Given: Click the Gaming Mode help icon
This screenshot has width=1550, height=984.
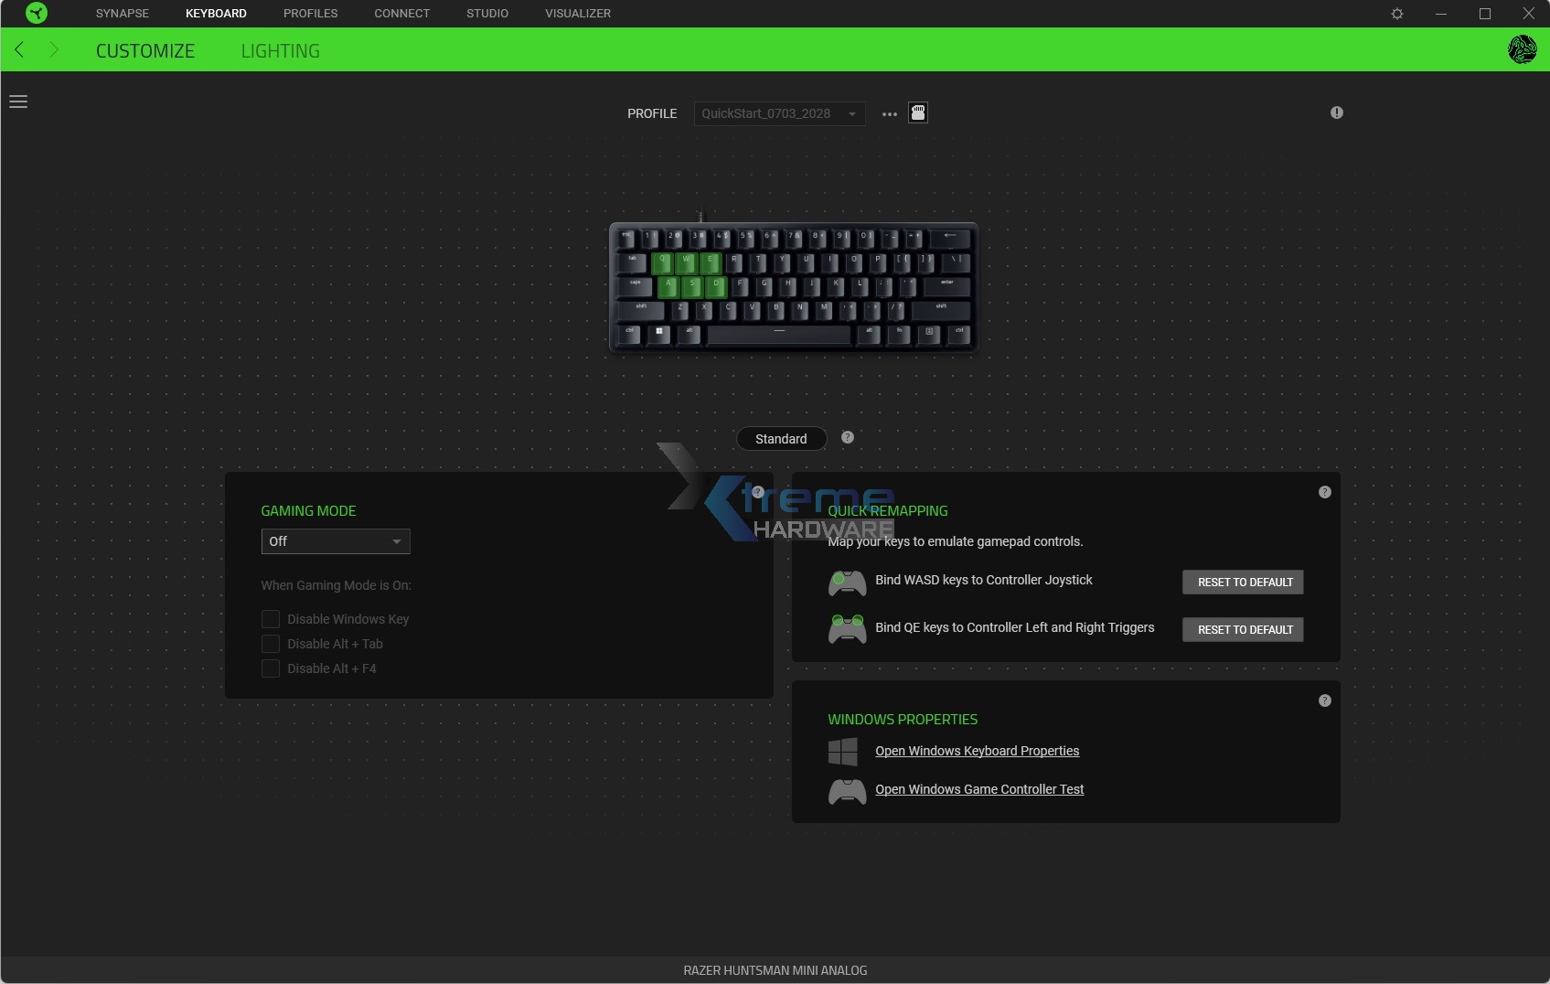Looking at the screenshot, I should click(757, 492).
